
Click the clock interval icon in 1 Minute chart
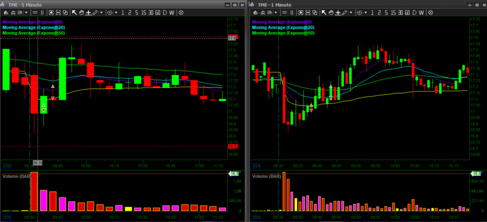(359, 12)
